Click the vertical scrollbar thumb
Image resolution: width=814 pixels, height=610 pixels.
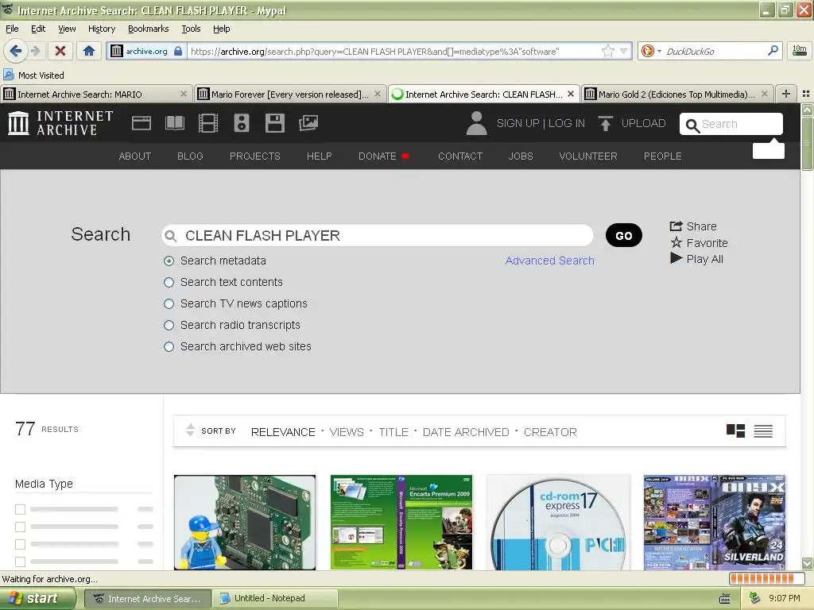click(807, 143)
